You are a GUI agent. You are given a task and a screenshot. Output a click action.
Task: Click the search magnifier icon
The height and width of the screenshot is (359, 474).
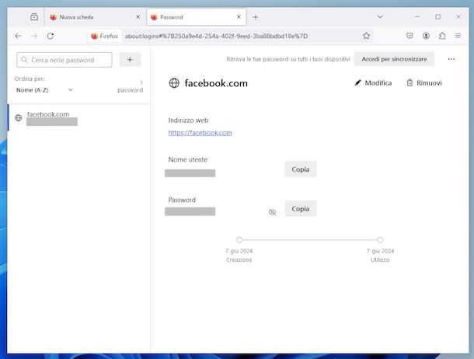(25, 60)
